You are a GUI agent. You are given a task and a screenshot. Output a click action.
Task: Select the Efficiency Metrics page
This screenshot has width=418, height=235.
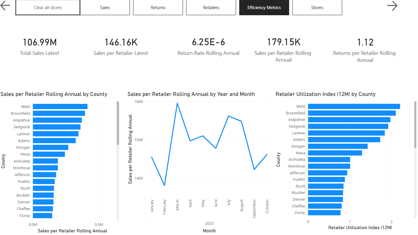264,7
